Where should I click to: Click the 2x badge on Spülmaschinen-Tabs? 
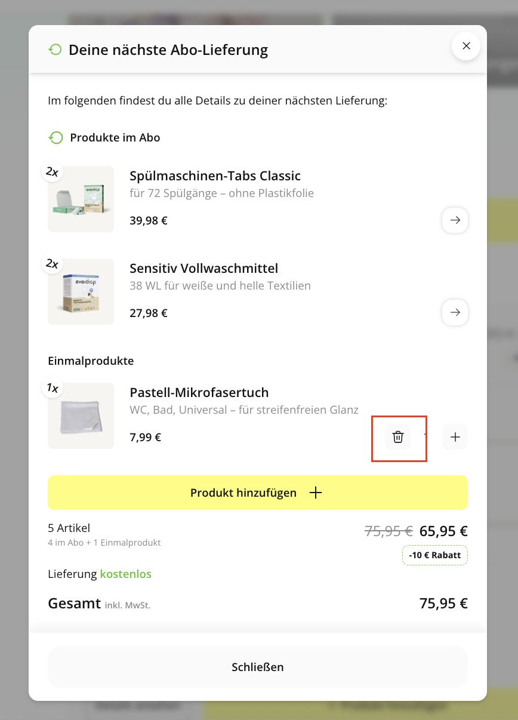[x=53, y=172]
